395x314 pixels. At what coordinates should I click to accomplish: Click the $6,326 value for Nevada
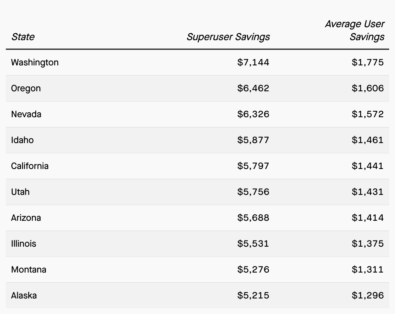click(253, 114)
